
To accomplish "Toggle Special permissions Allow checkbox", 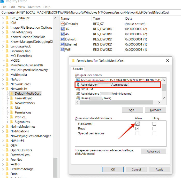I will [137, 133].
